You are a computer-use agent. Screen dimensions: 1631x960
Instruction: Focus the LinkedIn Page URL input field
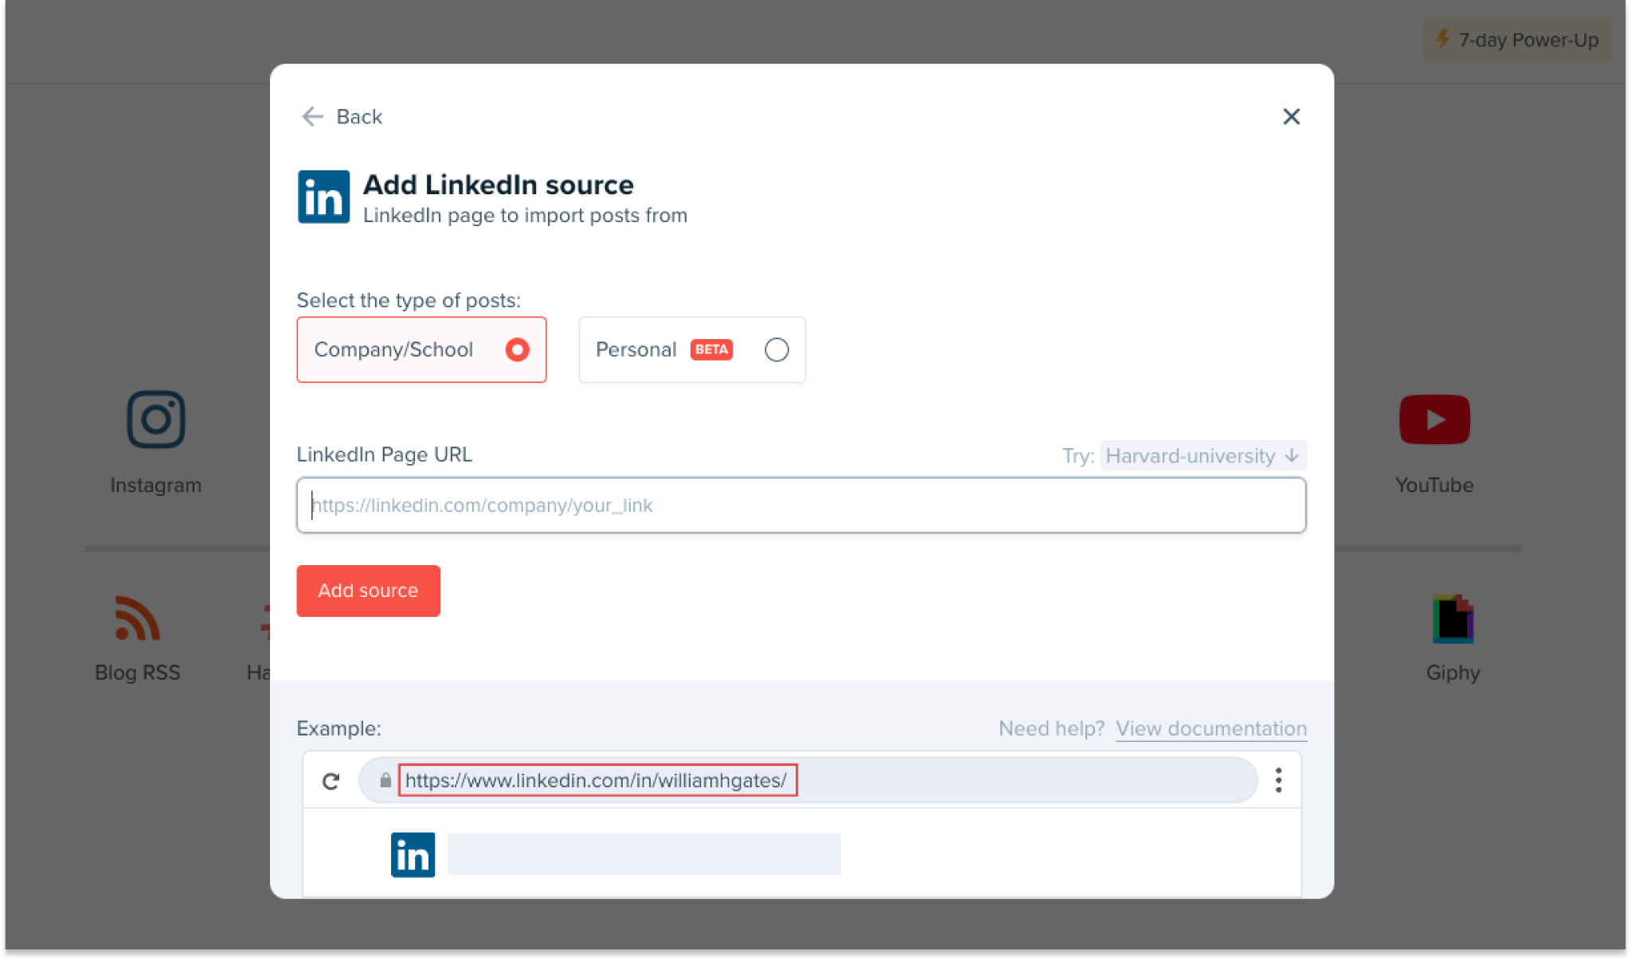tap(800, 505)
